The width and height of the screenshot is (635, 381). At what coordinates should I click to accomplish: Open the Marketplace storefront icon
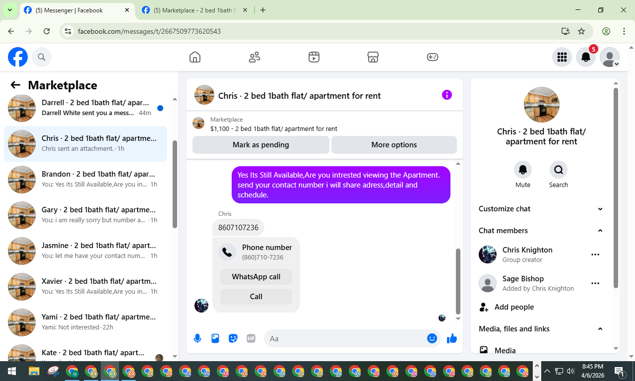point(373,57)
